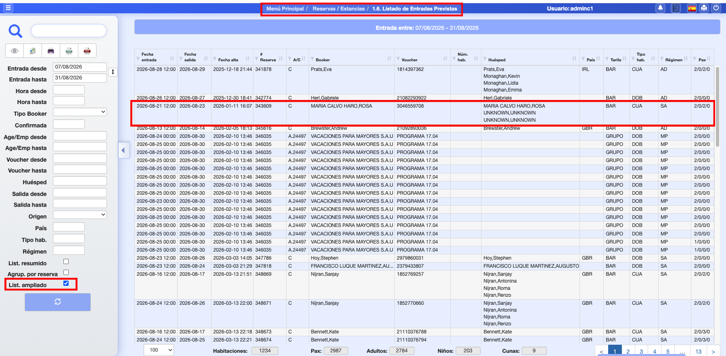This screenshot has height=356, width=726.
Task: Click the 1.6. Listado de Entradas Previstas breadcrumb
Action: click(414, 8)
